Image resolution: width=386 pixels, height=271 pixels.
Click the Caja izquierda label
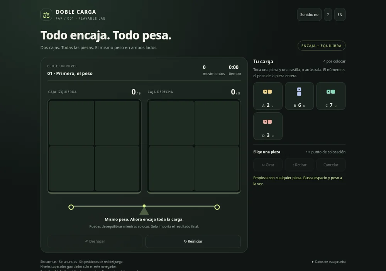[63, 92]
